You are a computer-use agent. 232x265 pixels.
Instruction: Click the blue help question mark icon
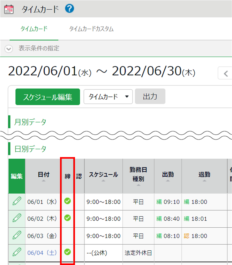pos(69,9)
